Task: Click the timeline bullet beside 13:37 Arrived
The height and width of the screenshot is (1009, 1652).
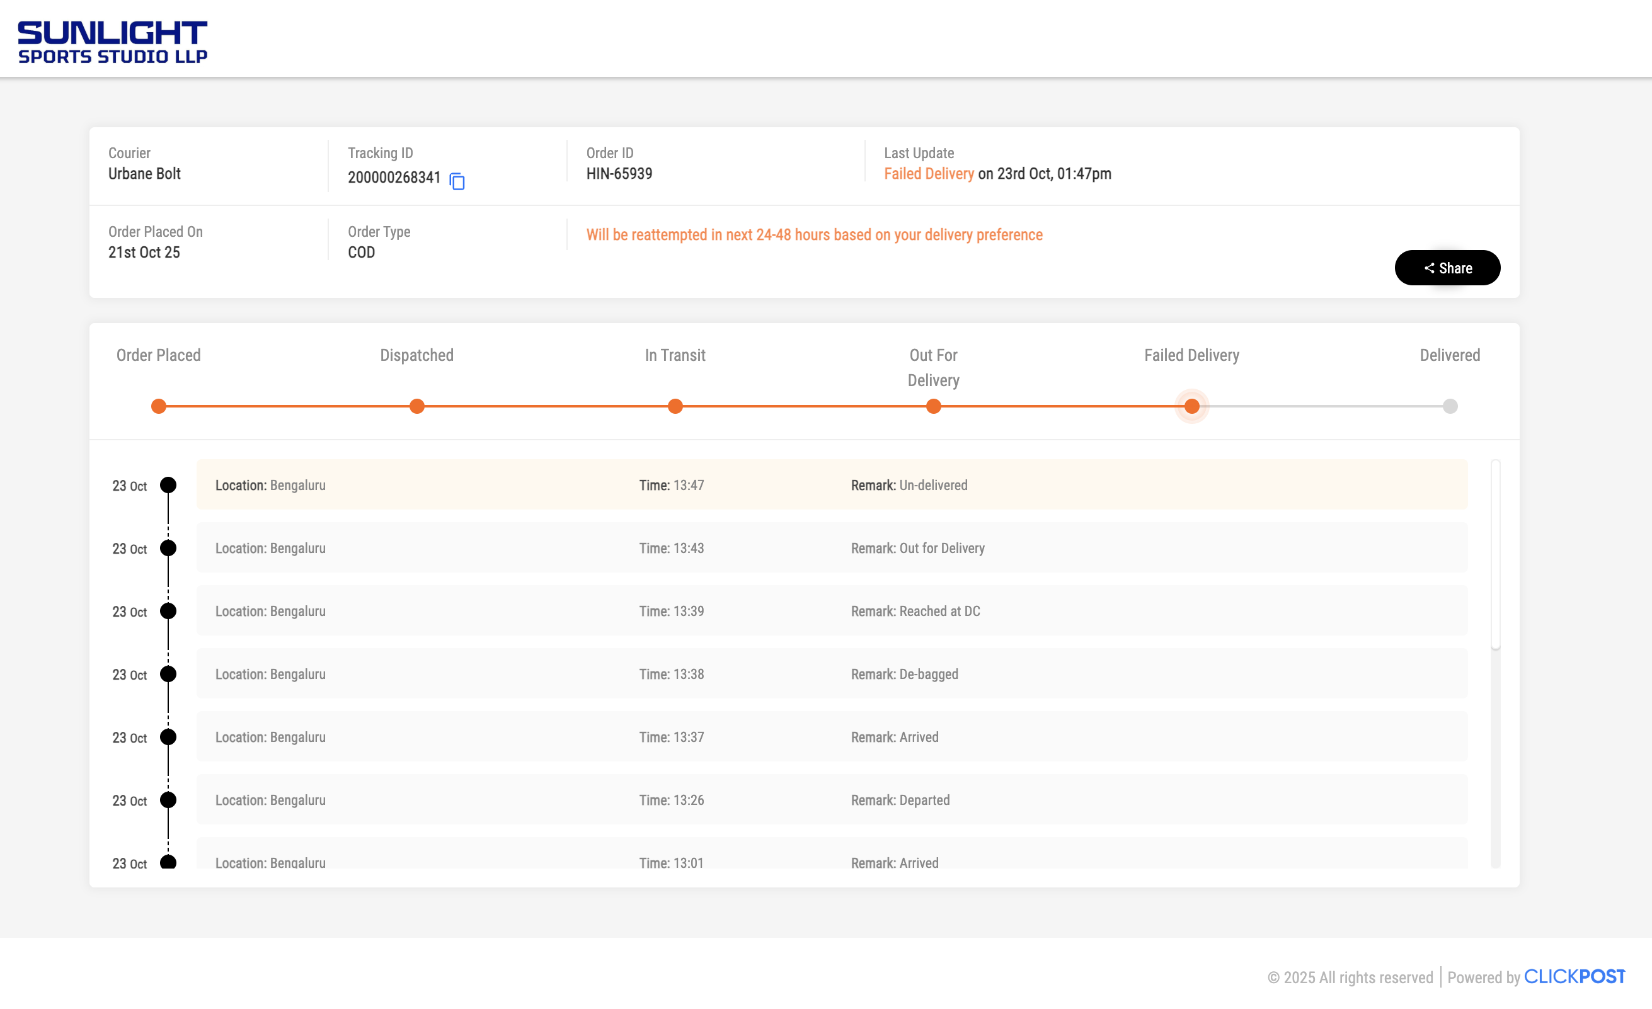Action: [168, 737]
